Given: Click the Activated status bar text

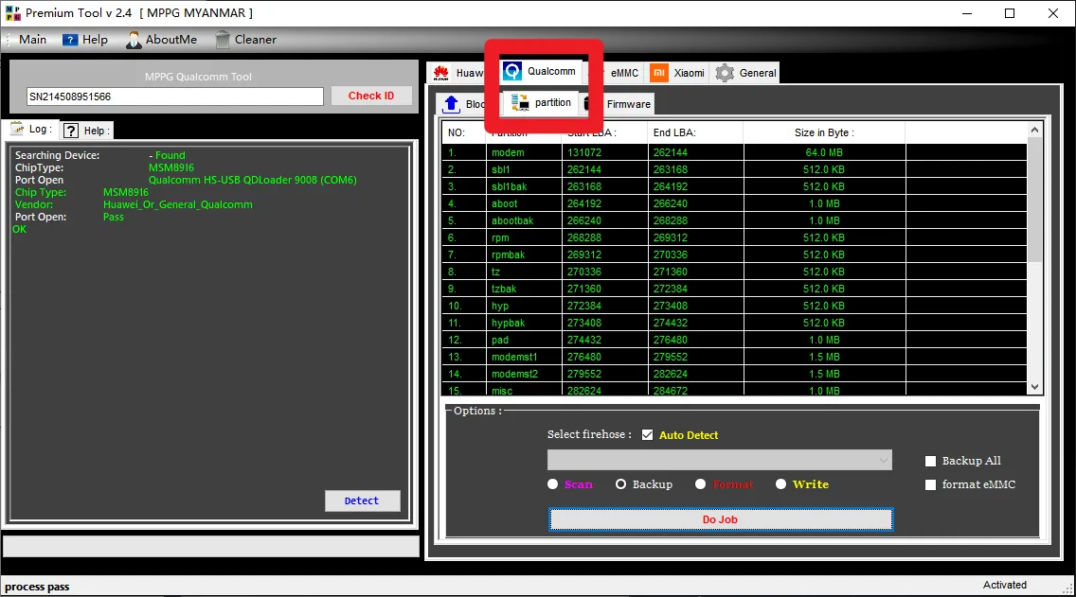Looking at the screenshot, I should click(x=1005, y=585).
